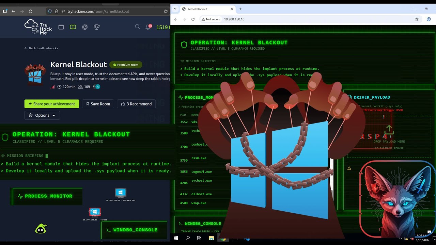Screen dimensions: 436x245
Task: Click the shield icon beside OPERATION: KERNEL BLACKOUT in Chrome
Action: tap(184, 45)
